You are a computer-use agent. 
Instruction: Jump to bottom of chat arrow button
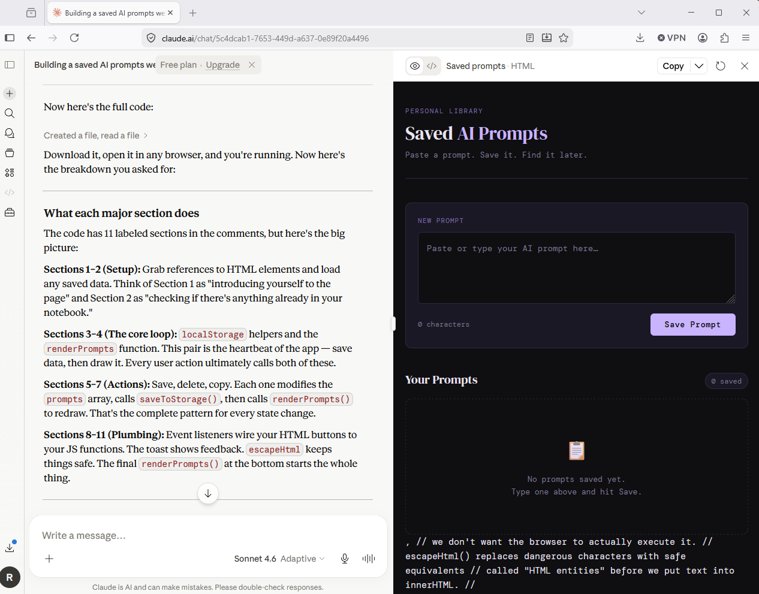click(x=208, y=493)
